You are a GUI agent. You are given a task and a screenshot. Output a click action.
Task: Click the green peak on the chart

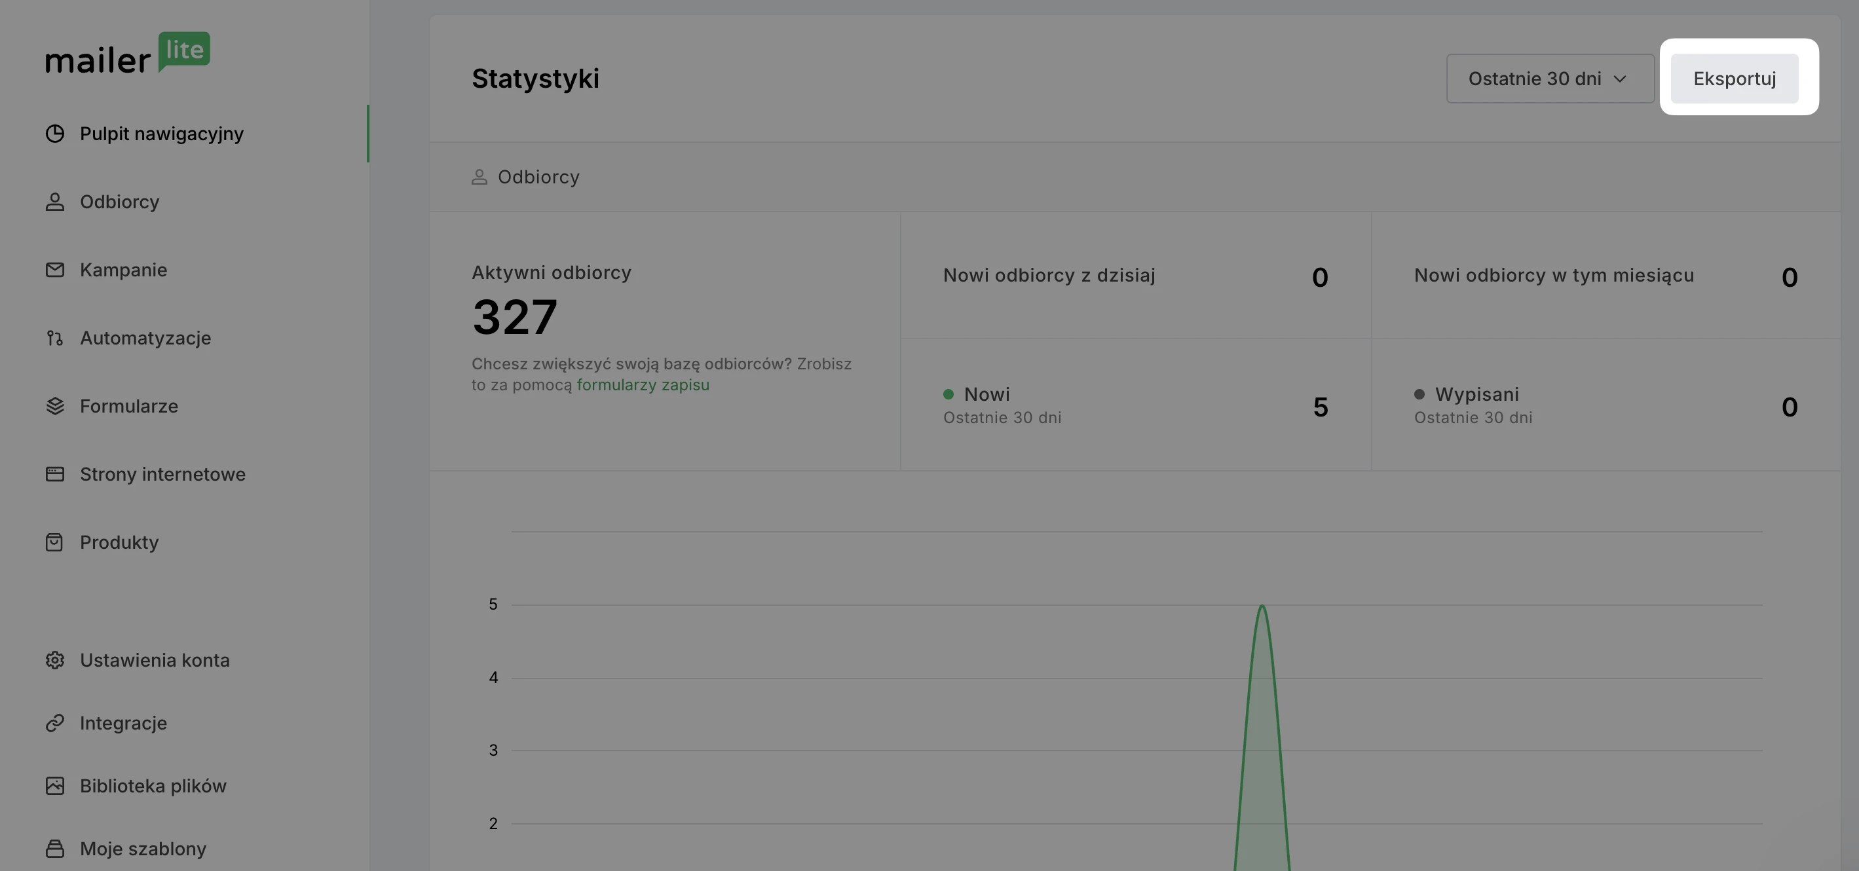[x=1262, y=608]
